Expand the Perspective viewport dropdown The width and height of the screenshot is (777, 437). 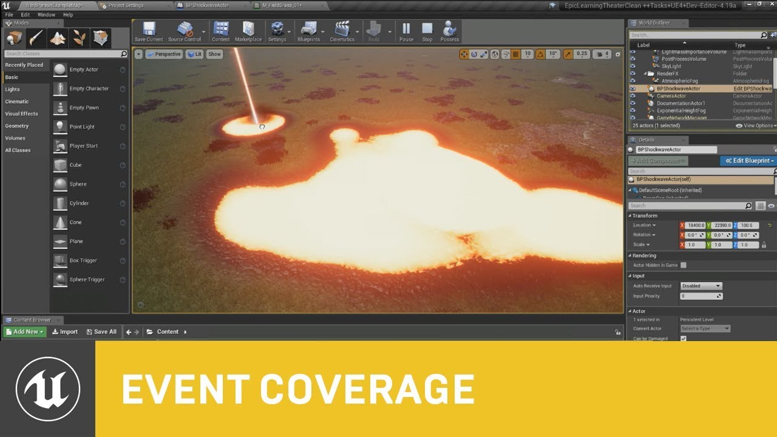pyautogui.click(x=164, y=54)
